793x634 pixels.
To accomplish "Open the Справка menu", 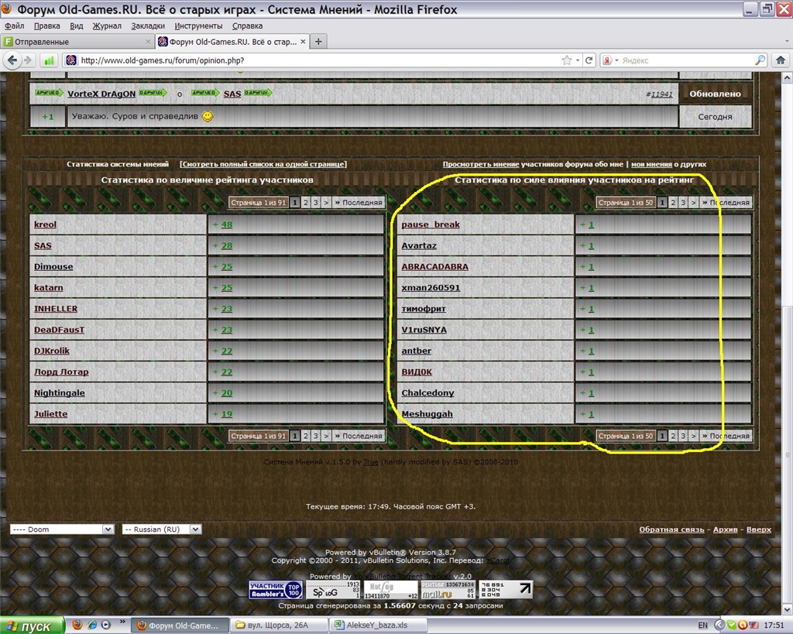I will (x=247, y=26).
